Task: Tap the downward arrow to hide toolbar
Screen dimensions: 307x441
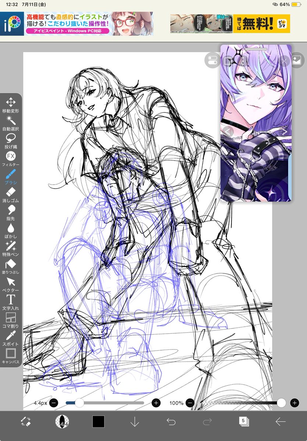Action: pyautogui.click(x=135, y=422)
